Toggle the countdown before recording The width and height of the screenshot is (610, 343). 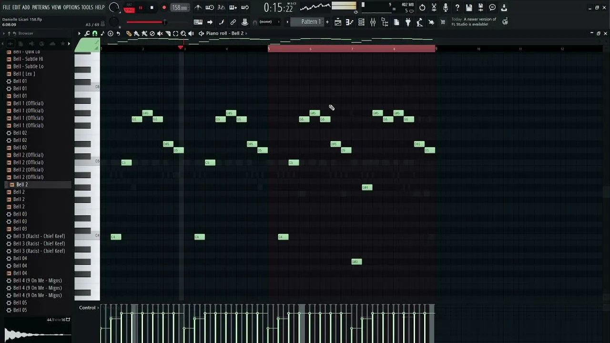(x=222, y=8)
